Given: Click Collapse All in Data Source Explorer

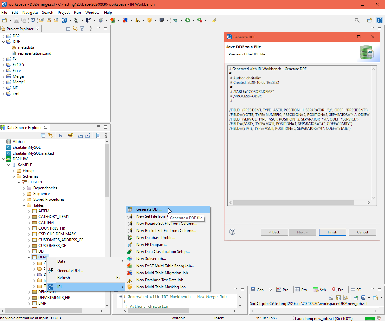Looking at the screenshot, I should [43, 136].
